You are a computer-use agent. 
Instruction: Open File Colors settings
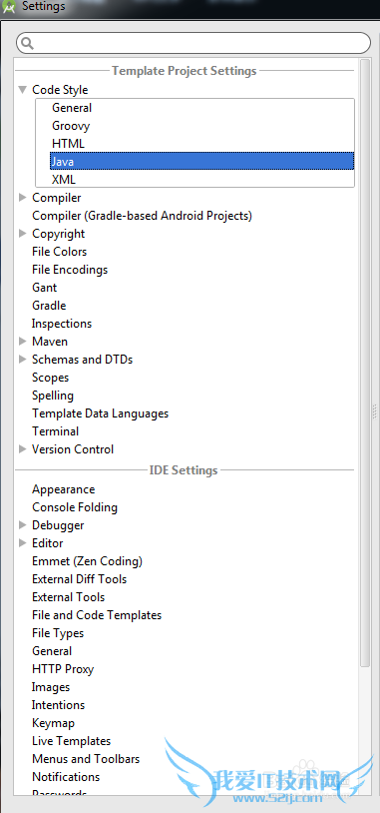[x=60, y=252]
